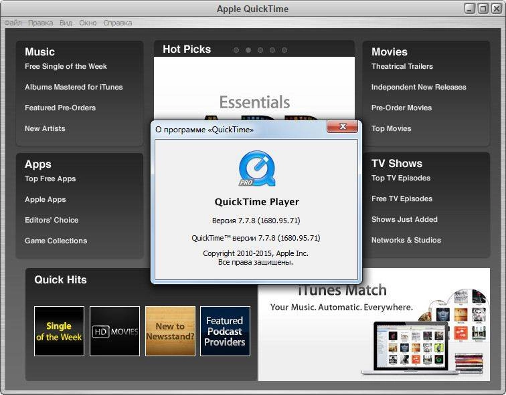Viewport: 506px width, 395px height.
Task: Click the Quick Hits heading
Action: coord(61,279)
